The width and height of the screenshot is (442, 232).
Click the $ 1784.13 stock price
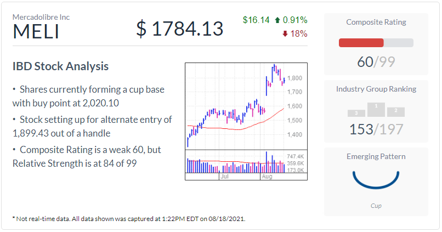180,29
